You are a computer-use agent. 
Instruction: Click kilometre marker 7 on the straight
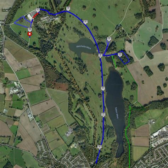tap(103, 114)
